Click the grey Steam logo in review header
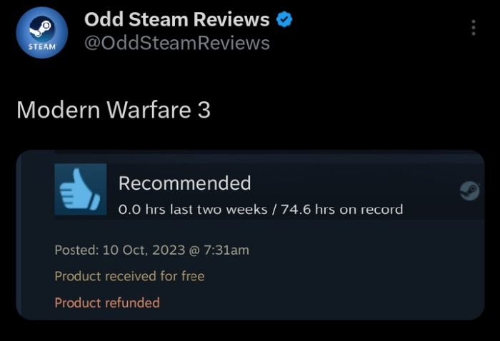This screenshot has width=500, height=341. click(469, 190)
